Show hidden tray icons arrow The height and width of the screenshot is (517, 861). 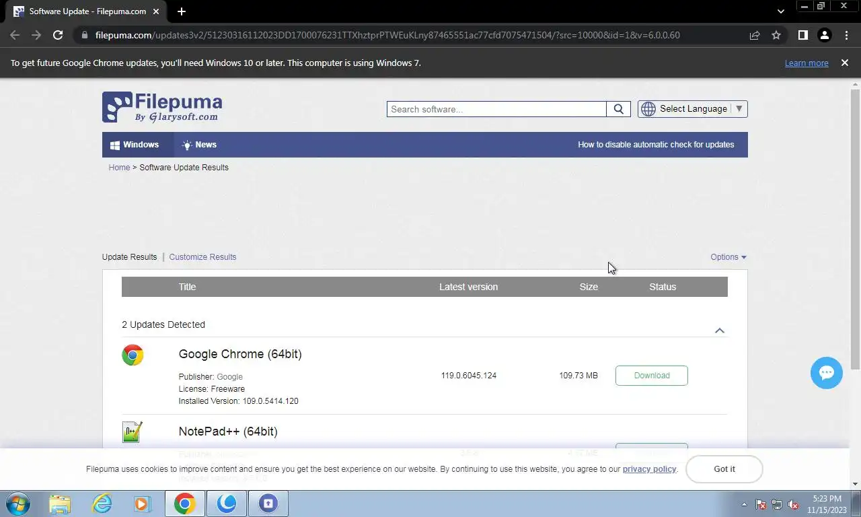744,504
